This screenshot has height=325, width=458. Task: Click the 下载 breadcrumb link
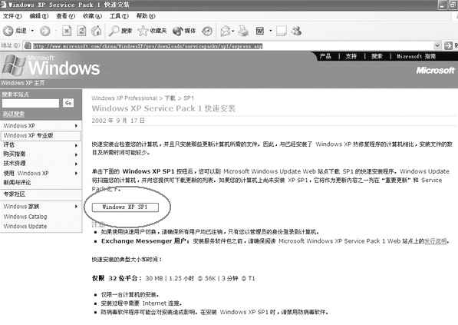click(170, 98)
